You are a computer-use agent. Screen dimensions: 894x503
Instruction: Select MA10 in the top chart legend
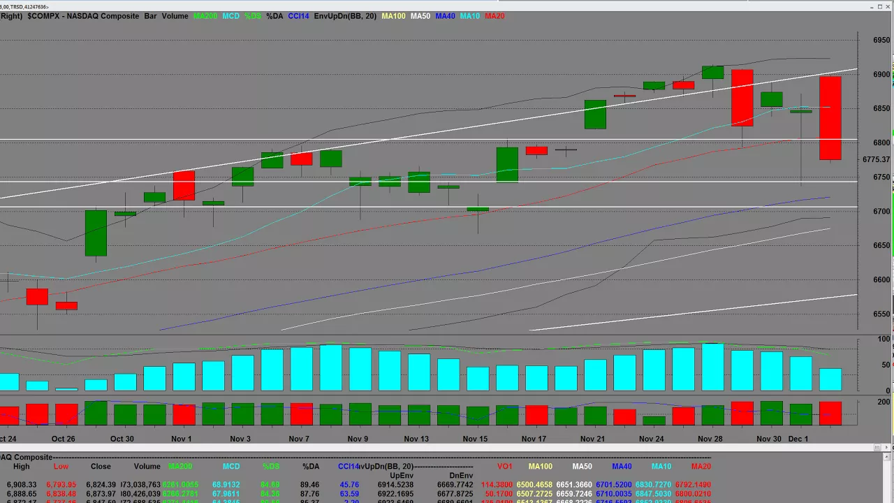pyautogui.click(x=470, y=16)
